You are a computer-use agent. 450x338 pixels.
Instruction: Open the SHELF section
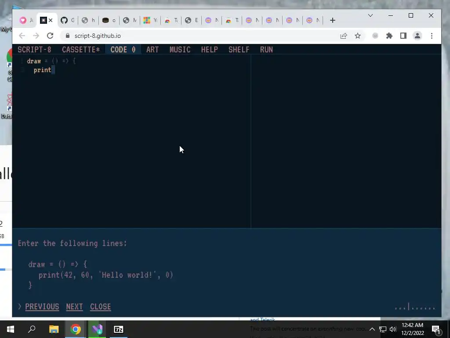[239, 49]
